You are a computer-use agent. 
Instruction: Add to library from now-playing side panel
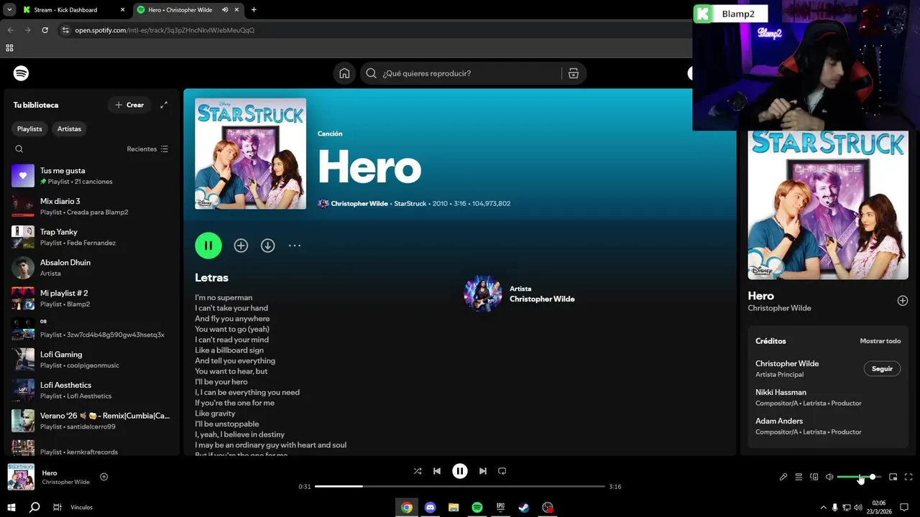click(903, 301)
